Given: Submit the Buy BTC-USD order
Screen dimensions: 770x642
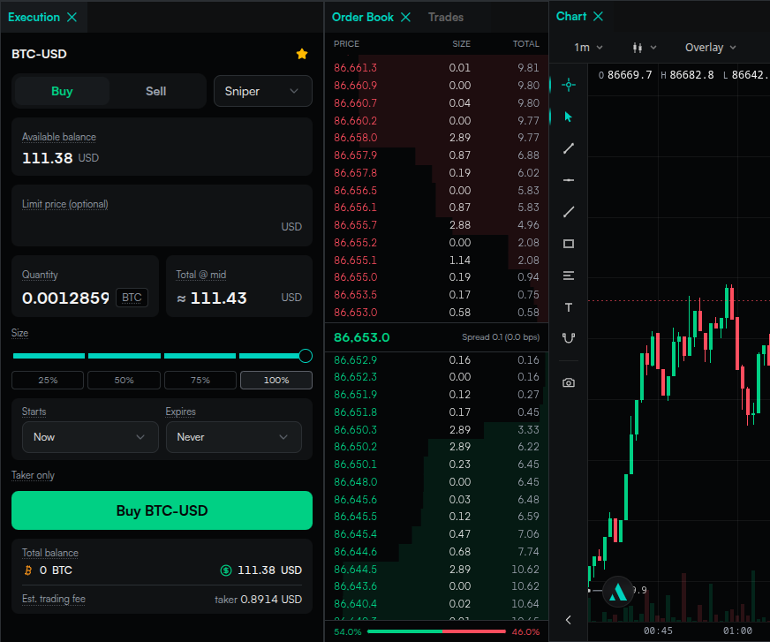Looking at the screenshot, I should click(x=162, y=510).
